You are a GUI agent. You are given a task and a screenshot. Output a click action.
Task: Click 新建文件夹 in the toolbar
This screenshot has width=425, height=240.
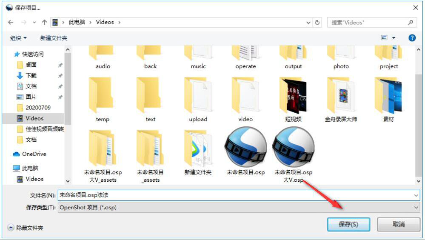[x=54, y=38]
